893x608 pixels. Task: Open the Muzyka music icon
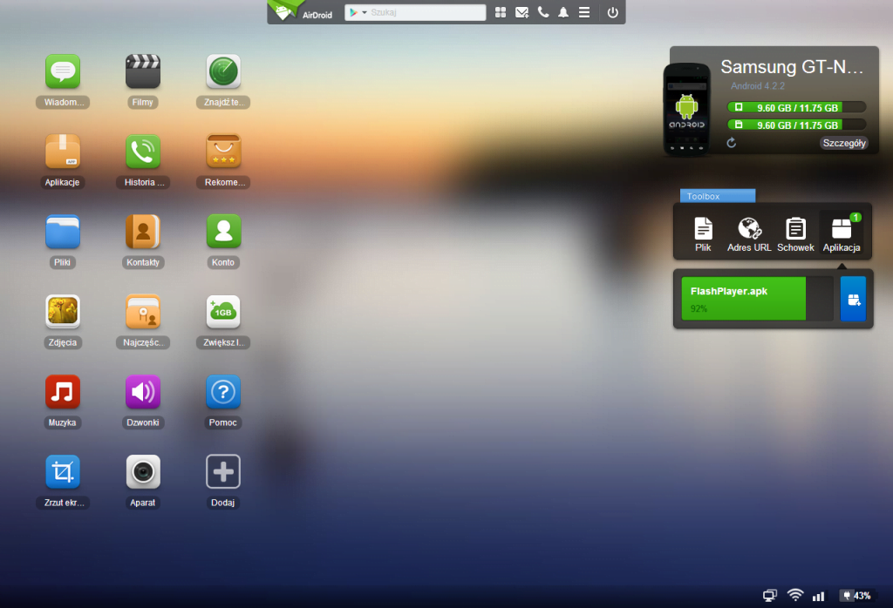pos(63,392)
